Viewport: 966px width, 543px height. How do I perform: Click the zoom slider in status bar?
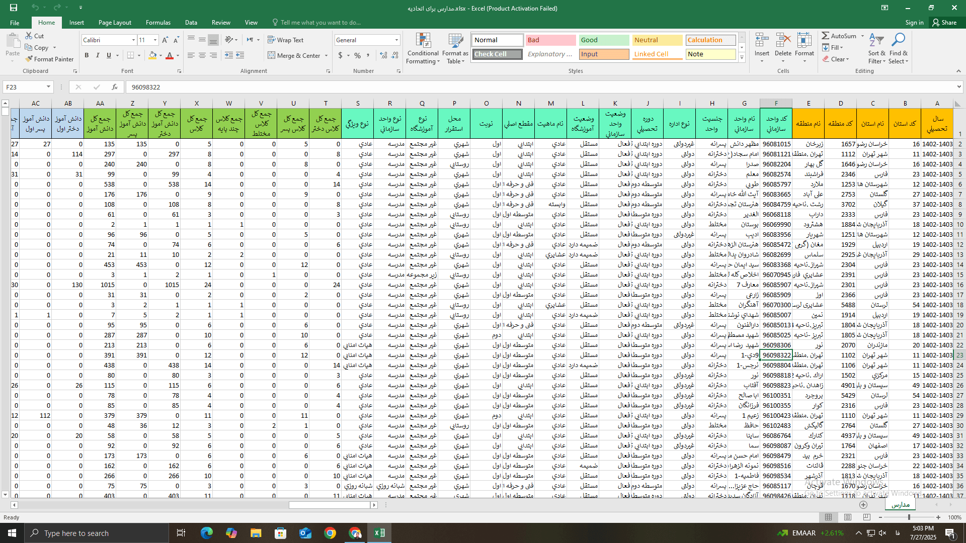[909, 517]
